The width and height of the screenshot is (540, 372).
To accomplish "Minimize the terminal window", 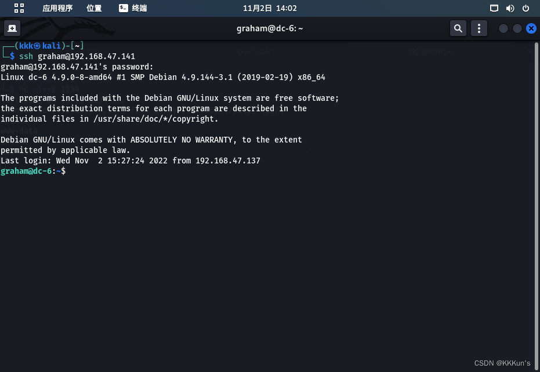I will click(x=503, y=28).
